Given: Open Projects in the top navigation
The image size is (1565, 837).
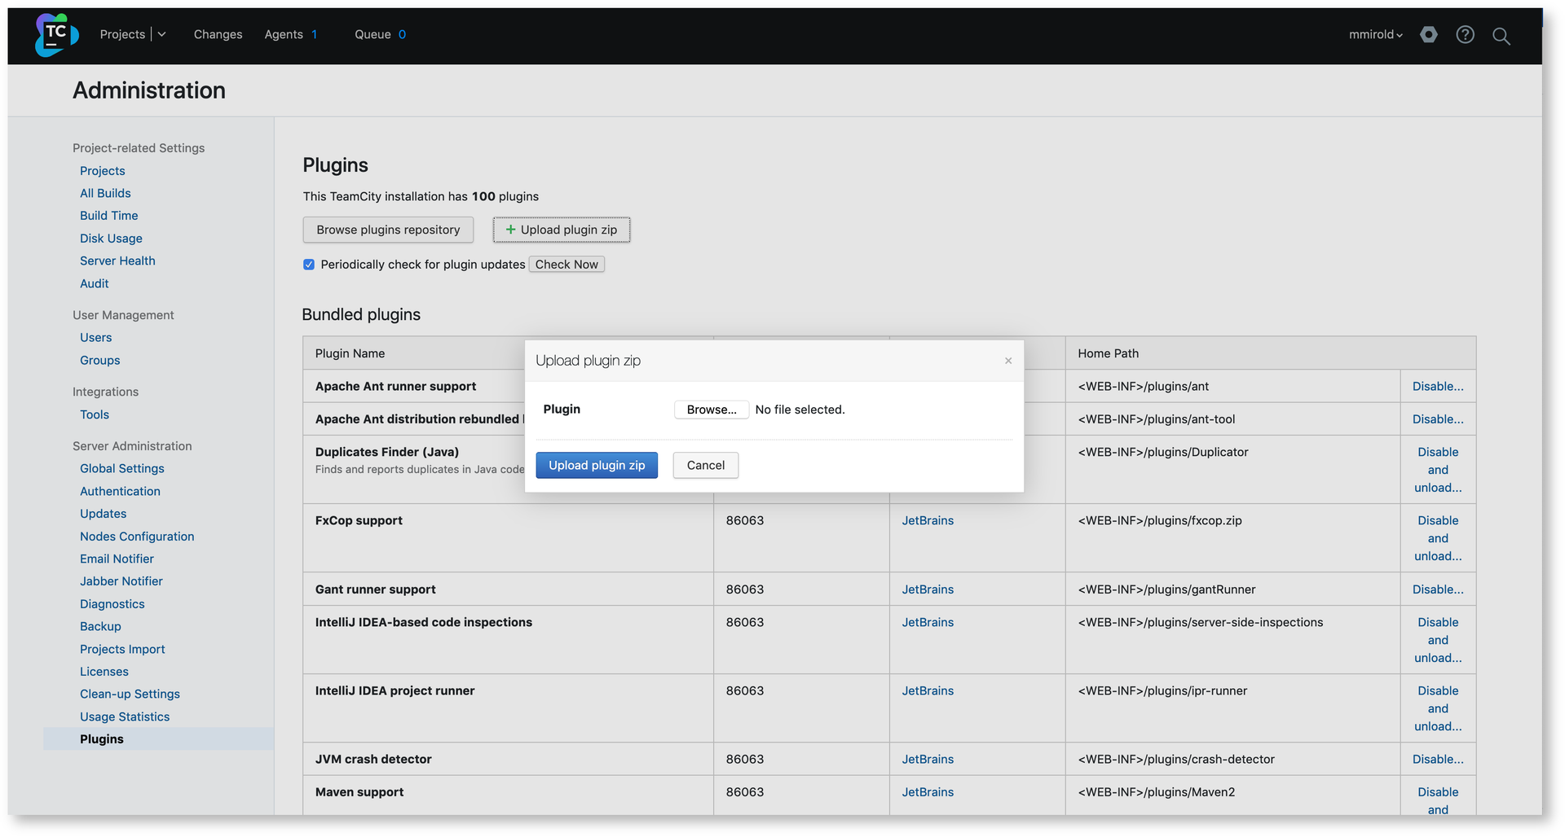Looking at the screenshot, I should pyautogui.click(x=122, y=34).
